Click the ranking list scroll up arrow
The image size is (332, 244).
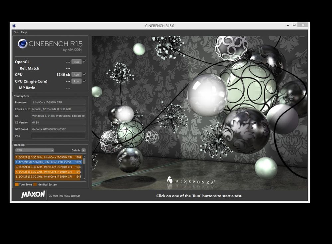click(x=84, y=156)
